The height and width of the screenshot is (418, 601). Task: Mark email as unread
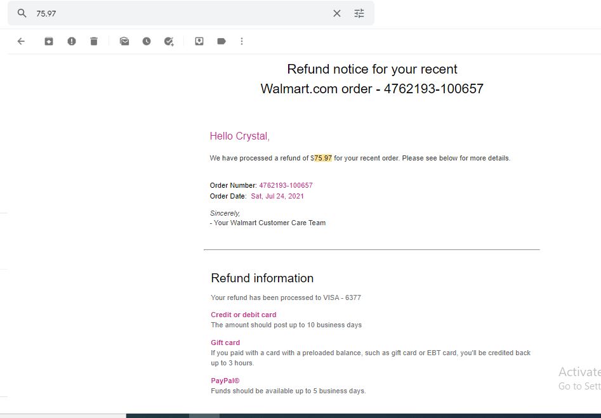[124, 41]
